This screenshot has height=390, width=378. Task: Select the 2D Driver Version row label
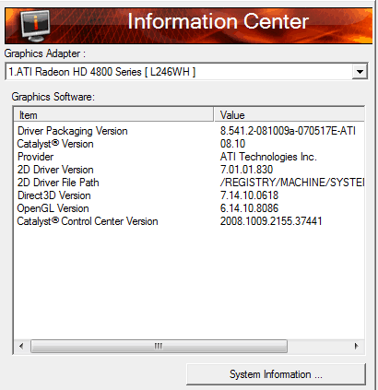(x=55, y=170)
